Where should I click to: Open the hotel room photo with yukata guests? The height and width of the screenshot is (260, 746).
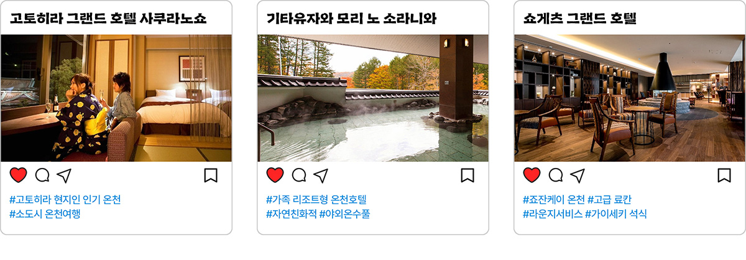pos(116,98)
